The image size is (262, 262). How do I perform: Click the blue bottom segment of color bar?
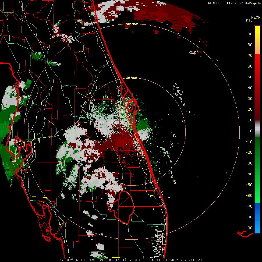[x=257, y=218]
